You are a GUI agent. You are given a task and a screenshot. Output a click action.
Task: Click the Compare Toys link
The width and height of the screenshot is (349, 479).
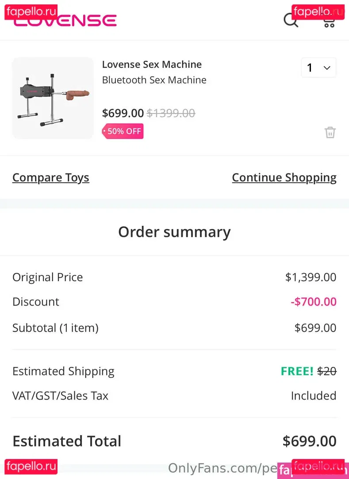click(51, 177)
